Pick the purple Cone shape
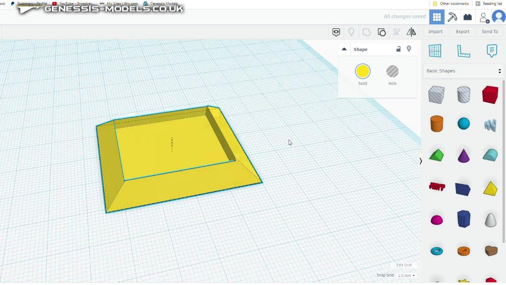This screenshot has height=285, width=506. pyautogui.click(x=464, y=155)
